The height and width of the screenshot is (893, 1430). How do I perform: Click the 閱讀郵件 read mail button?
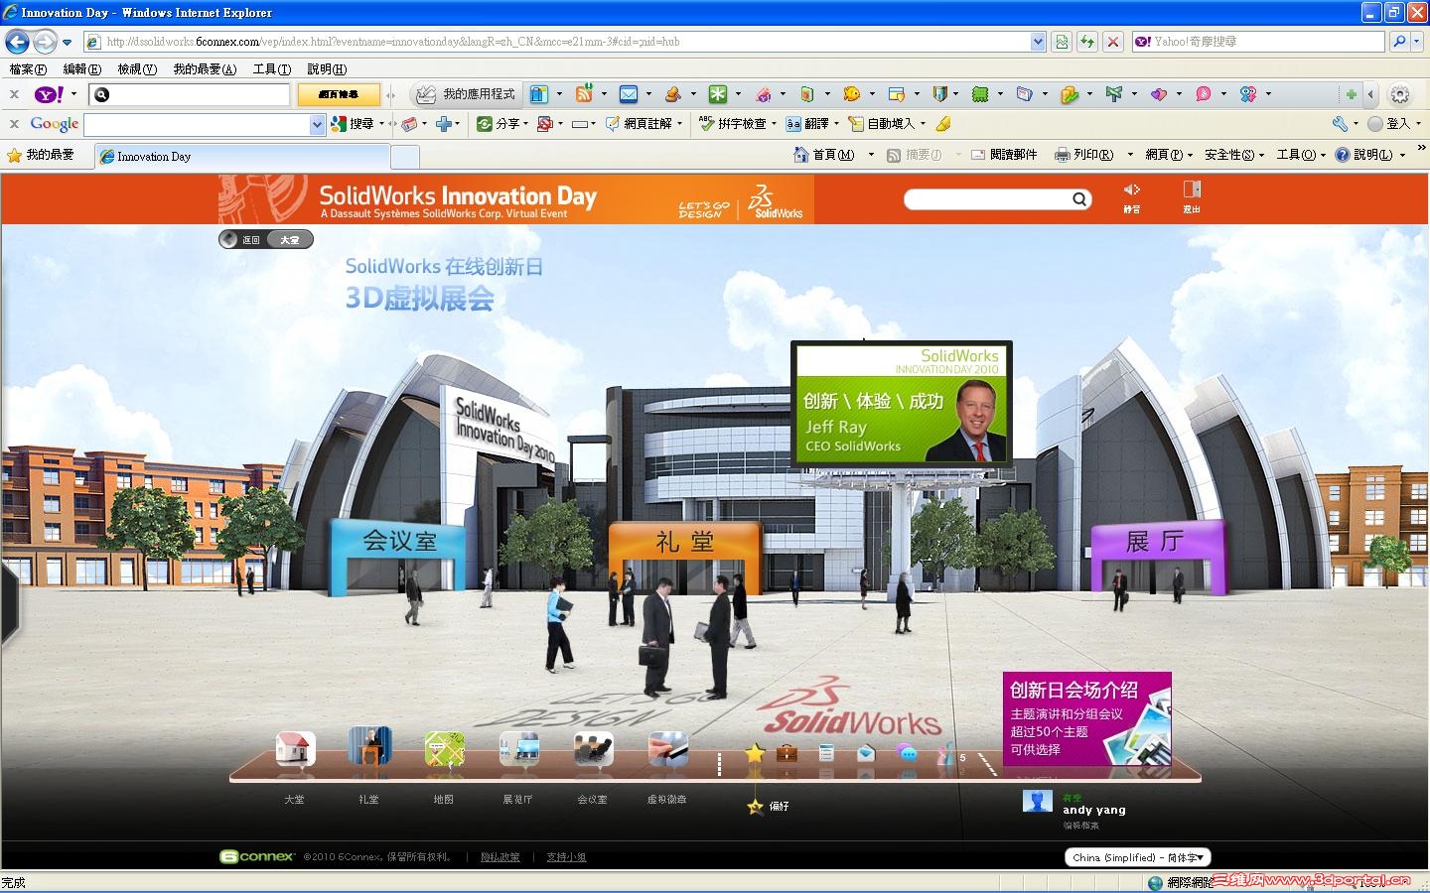[1004, 155]
